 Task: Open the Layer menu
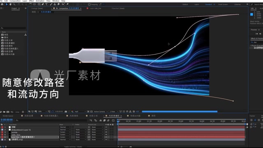click(x=25, y=1)
